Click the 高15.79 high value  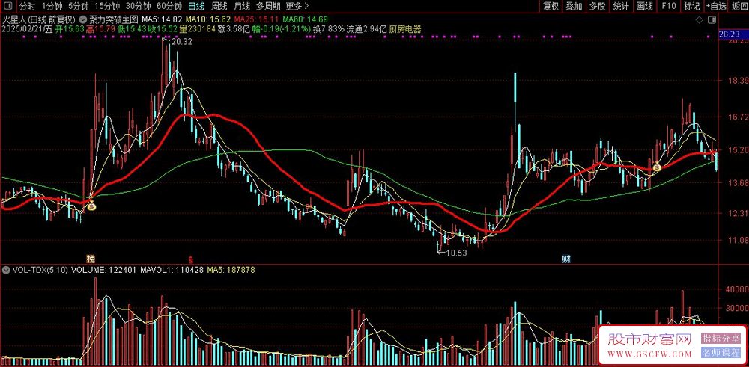pos(101,28)
